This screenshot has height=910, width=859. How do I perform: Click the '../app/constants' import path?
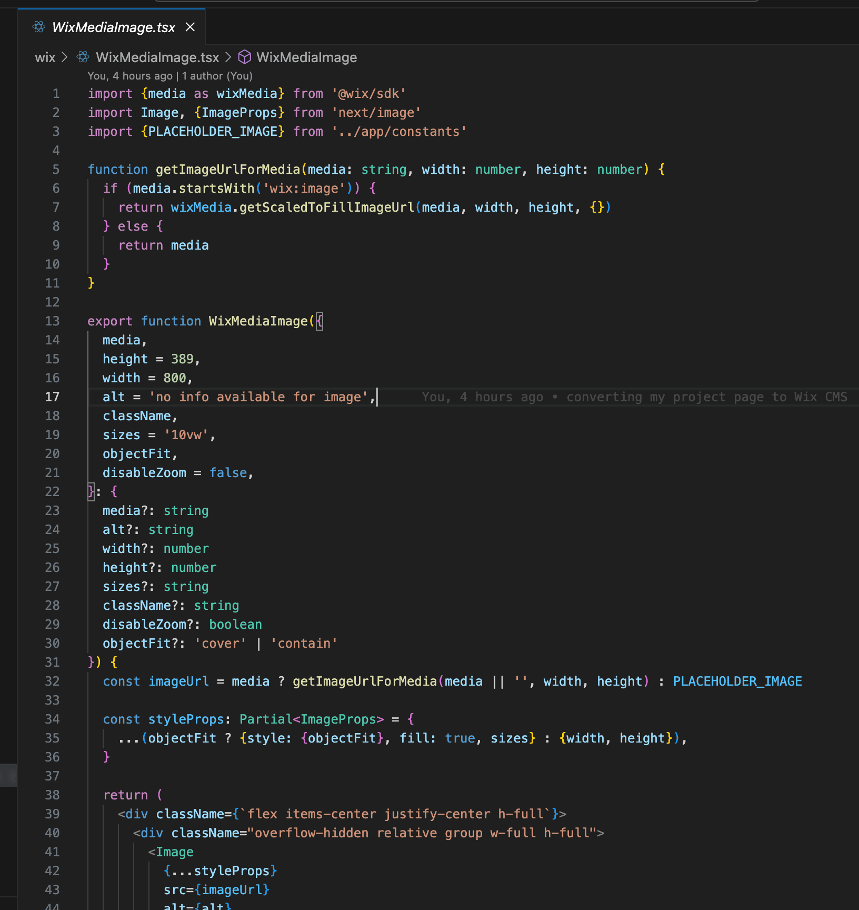pyautogui.click(x=398, y=132)
